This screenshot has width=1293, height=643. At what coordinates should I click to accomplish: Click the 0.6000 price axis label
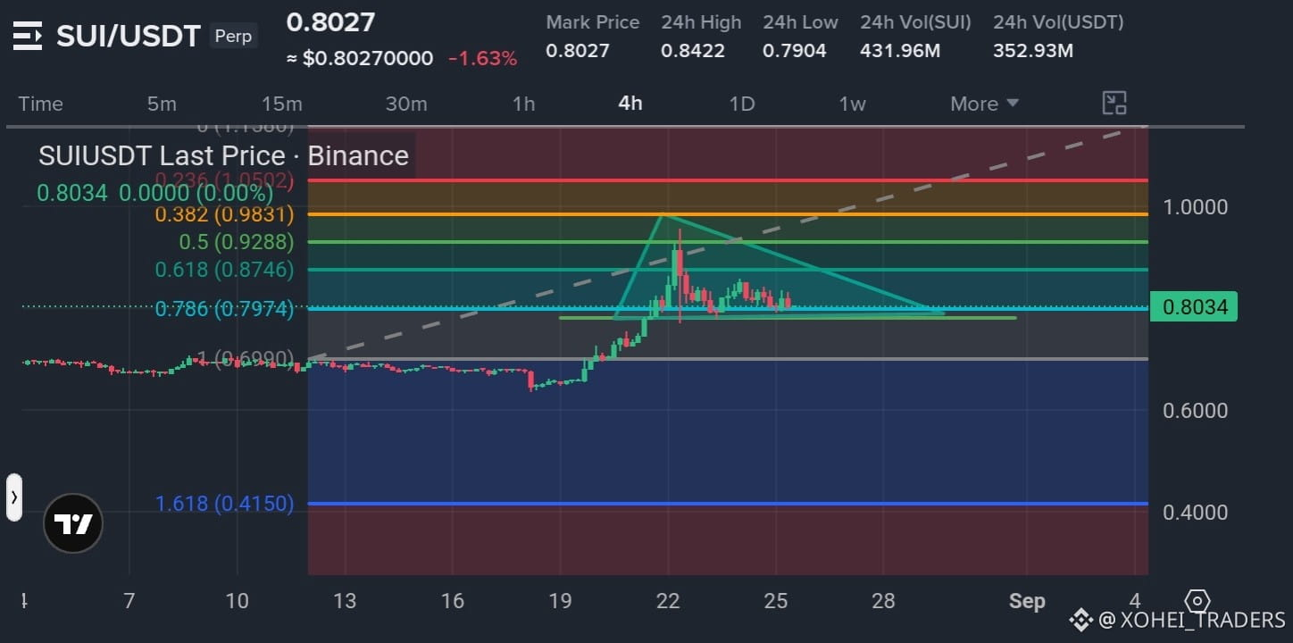tap(1196, 411)
